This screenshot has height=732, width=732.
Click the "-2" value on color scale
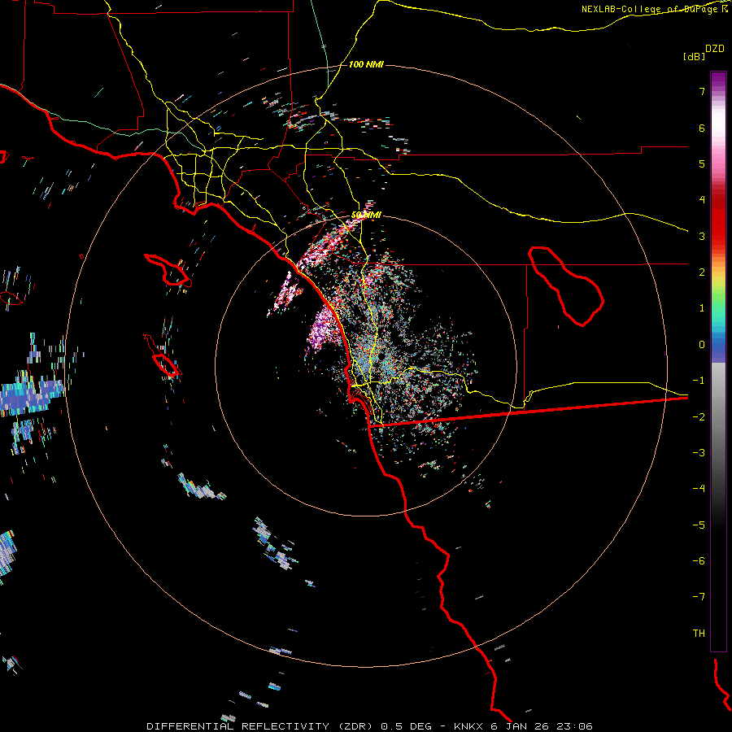click(699, 417)
